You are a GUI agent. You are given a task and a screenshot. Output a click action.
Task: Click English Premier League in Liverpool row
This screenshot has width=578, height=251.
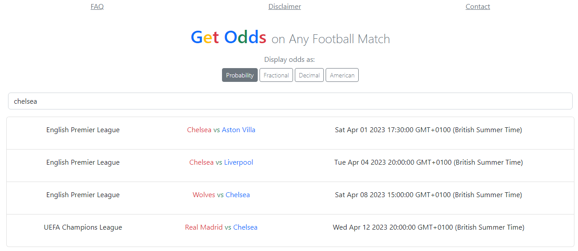pyautogui.click(x=83, y=162)
